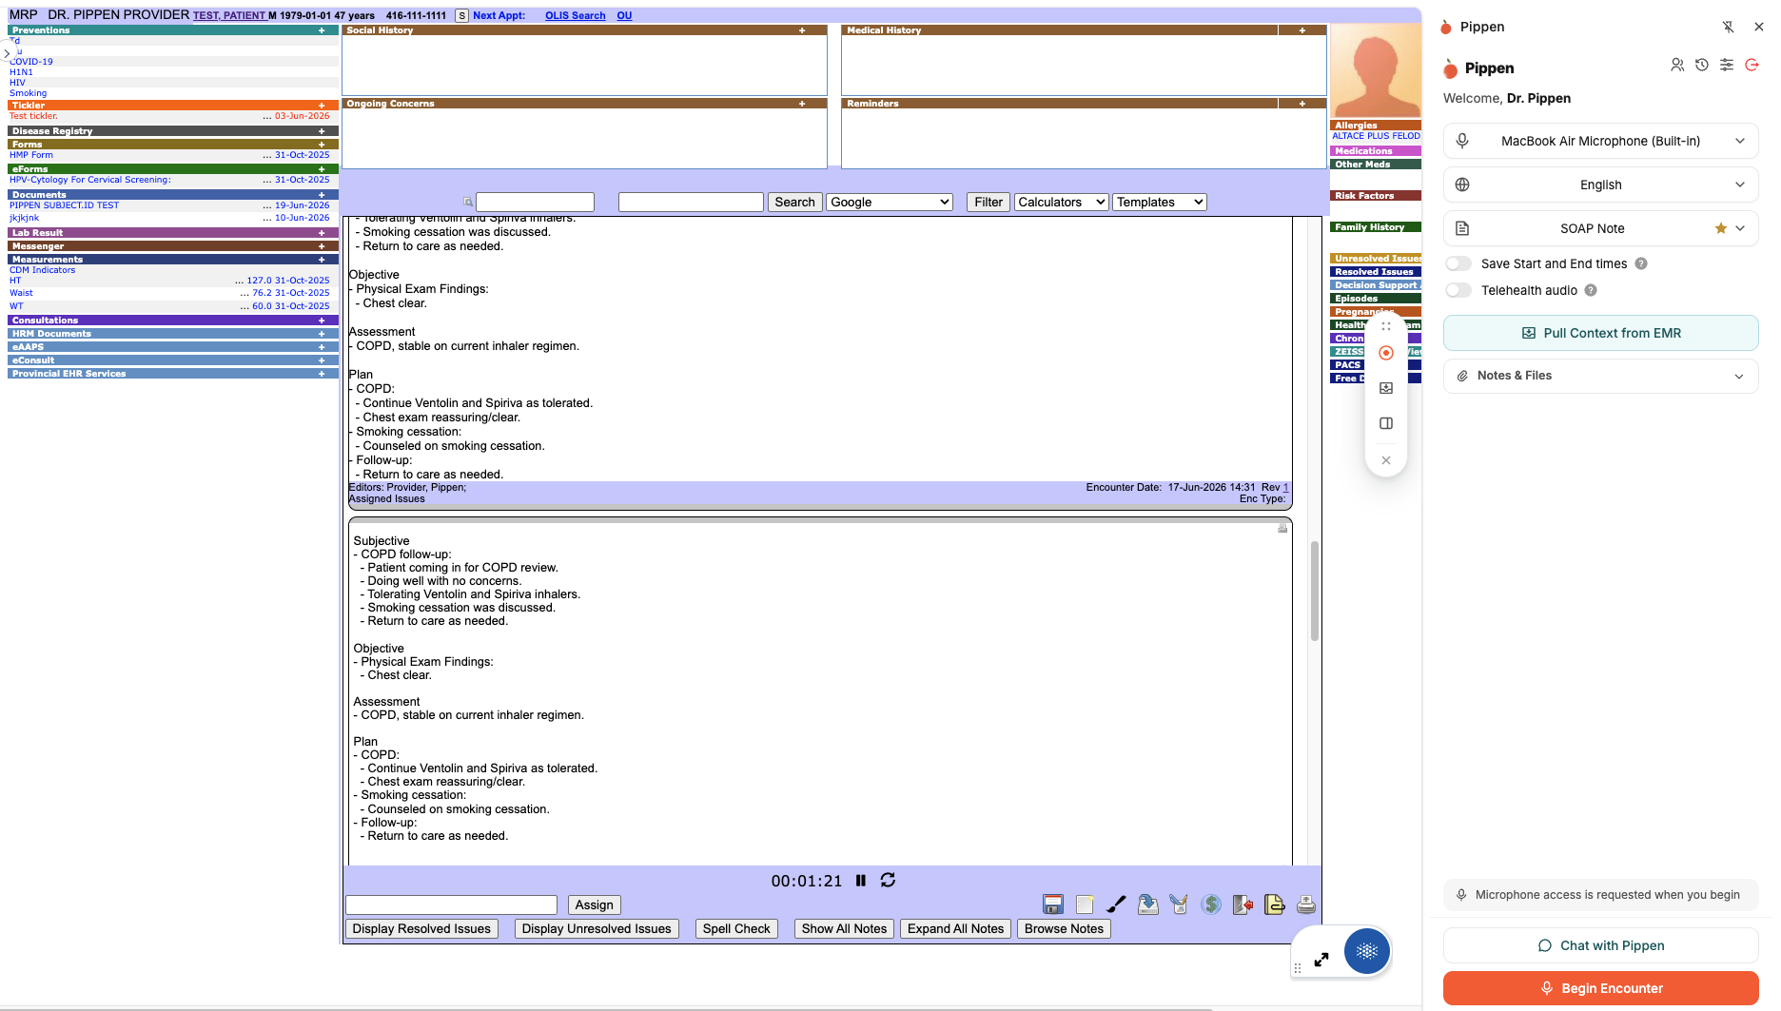Toggle Save Start and End times switch
The height and width of the screenshot is (1011, 1781).
point(1458,264)
